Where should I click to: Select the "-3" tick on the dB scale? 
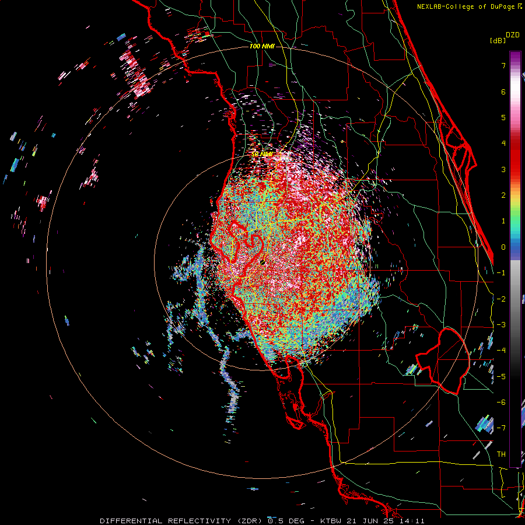click(501, 325)
